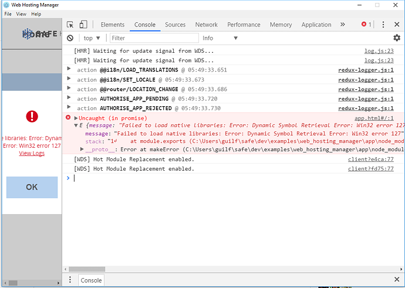Activate the inspect element picker icon

(70, 25)
